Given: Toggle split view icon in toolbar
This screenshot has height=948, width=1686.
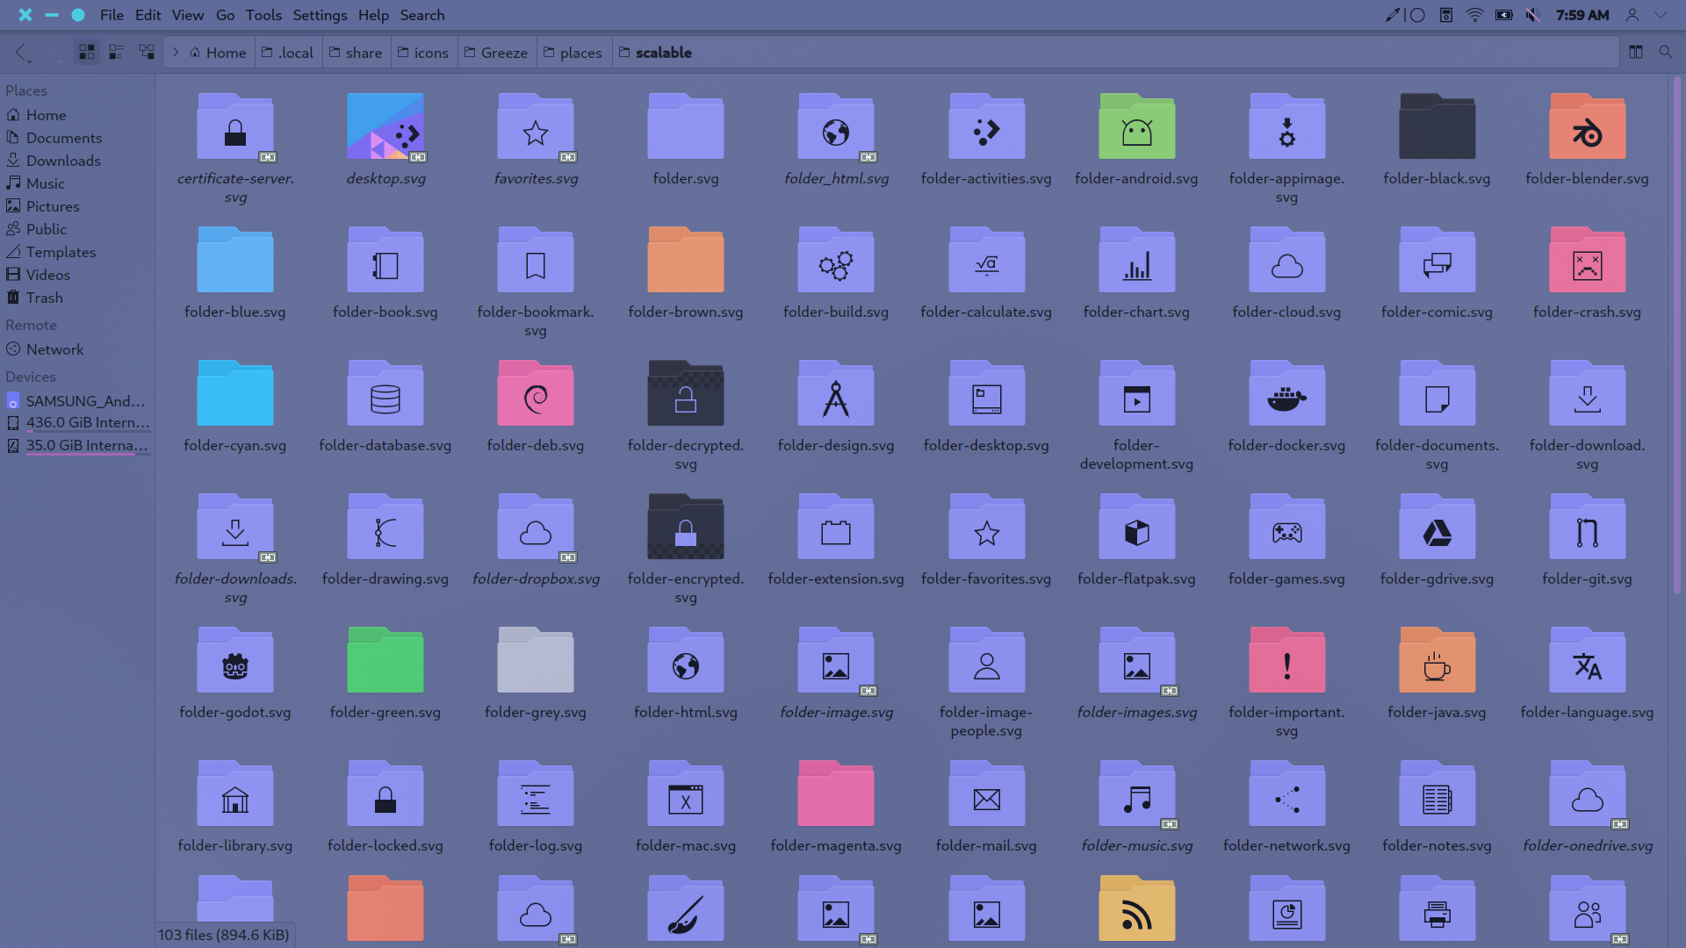Looking at the screenshot, I should [1635, 53].
